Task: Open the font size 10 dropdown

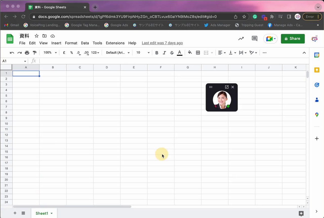Action: pos(143,53)
